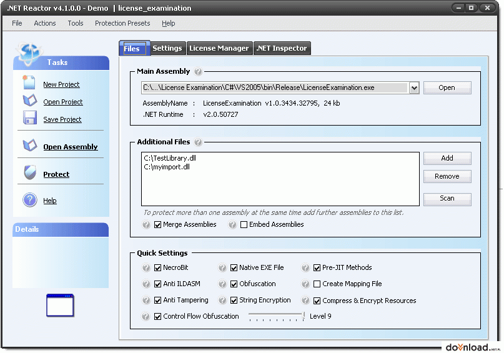Click the help icon next to String Encryption
The width and height of the screenshot is (504, 353).
[x=222, y=301]
